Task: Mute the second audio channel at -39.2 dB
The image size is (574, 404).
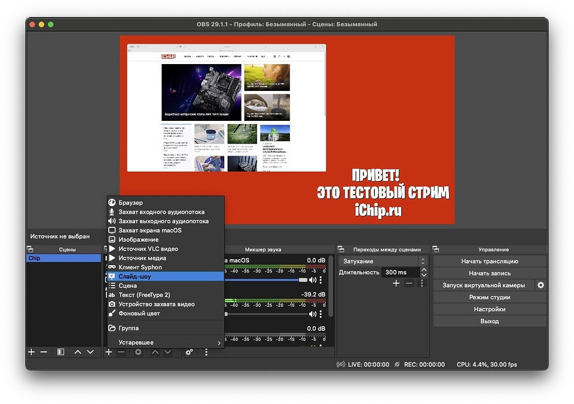Action: point(312,314)
